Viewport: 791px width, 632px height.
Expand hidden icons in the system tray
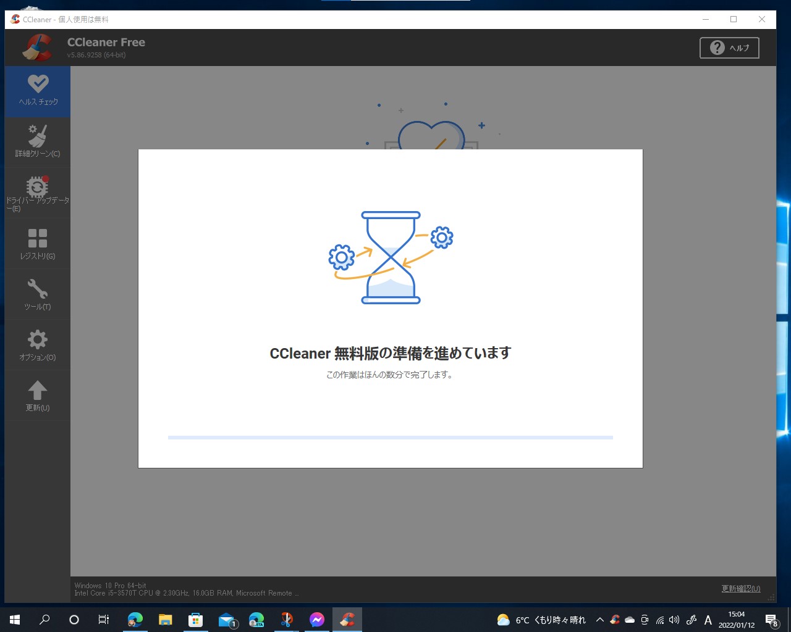pos(599,619)
